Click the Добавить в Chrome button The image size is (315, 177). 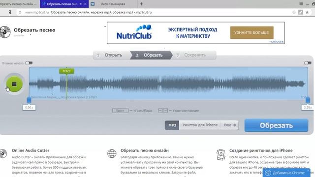click(286, 173)
